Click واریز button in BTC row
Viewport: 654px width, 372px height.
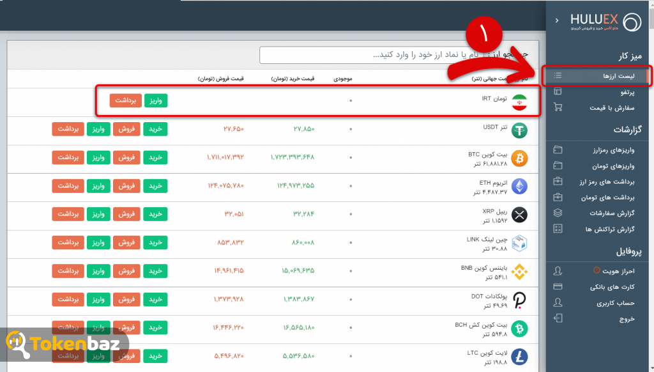[98, 157]
